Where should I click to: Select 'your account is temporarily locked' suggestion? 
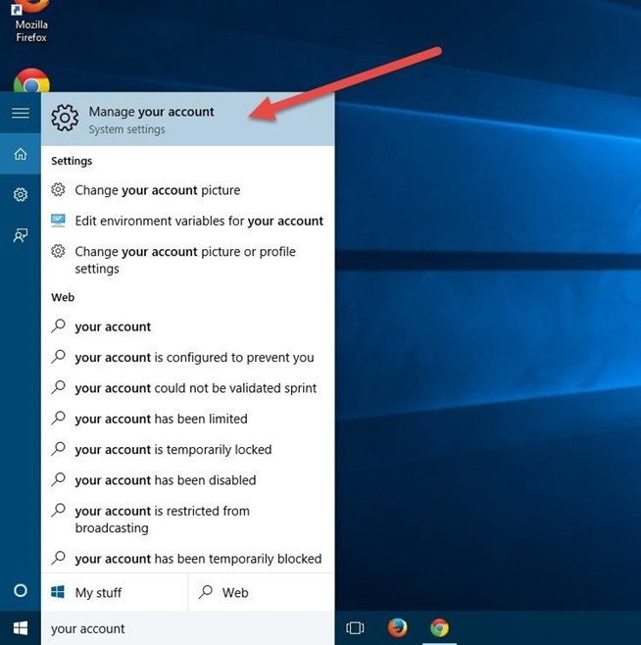173,449
